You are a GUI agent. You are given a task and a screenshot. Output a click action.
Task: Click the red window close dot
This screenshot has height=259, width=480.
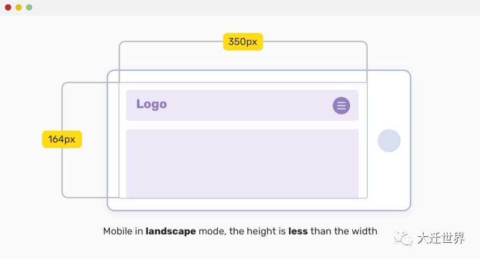pos(8,7)
